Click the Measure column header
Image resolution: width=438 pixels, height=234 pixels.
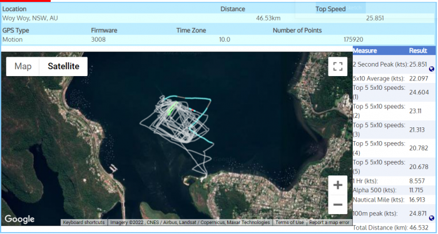tap(365, 51)
